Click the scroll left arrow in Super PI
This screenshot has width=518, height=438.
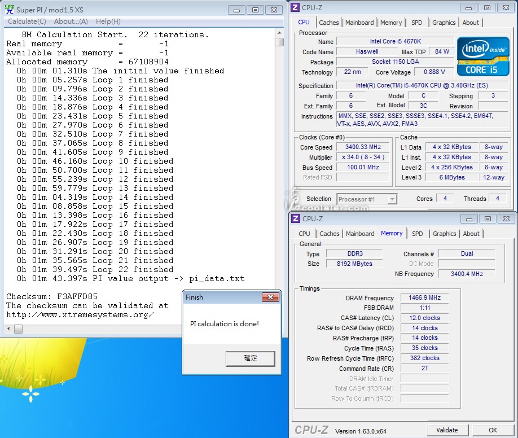point(8,329)
